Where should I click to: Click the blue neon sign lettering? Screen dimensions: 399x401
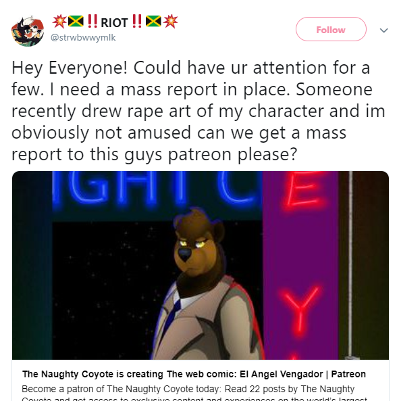pyautogui.click(x=157, y=187)
